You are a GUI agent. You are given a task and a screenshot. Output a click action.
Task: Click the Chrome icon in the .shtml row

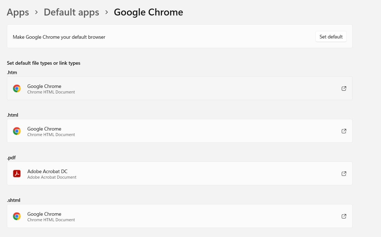[17, 216]
